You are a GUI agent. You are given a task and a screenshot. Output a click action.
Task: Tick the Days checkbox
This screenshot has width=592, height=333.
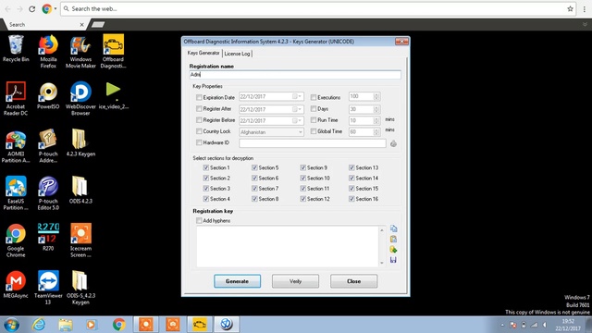314,109
